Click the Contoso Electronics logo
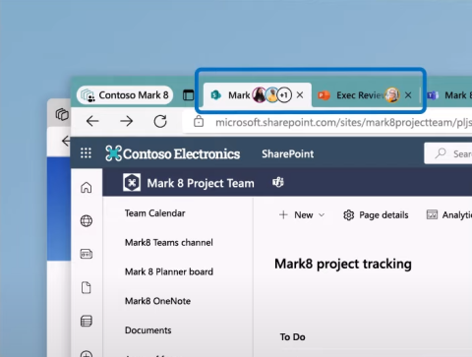 pyautogui.click(x=173, y=153)
